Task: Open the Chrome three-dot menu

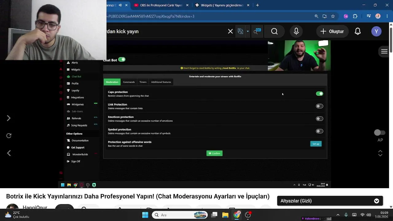Action: [387, 16]
